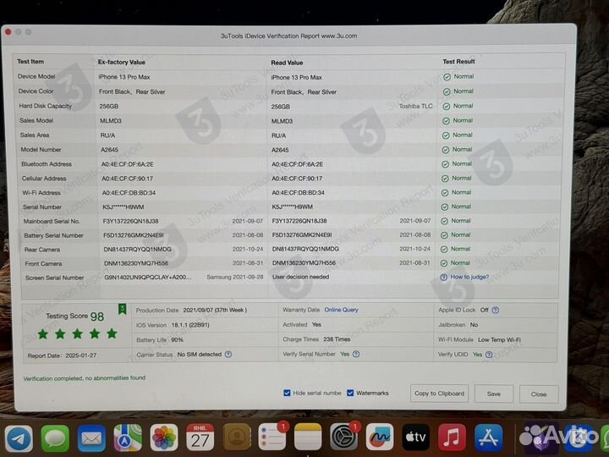Click Charge Times 238 Times value
Viewport: 609px width, 457px height.
coord(337,339)
